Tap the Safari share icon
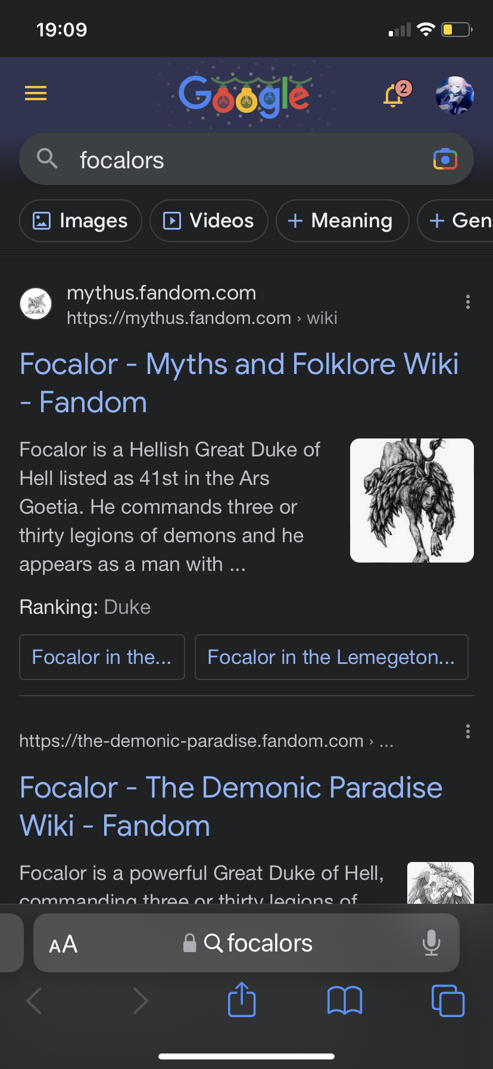The image size is (493, 1069). click(242, 1000)
